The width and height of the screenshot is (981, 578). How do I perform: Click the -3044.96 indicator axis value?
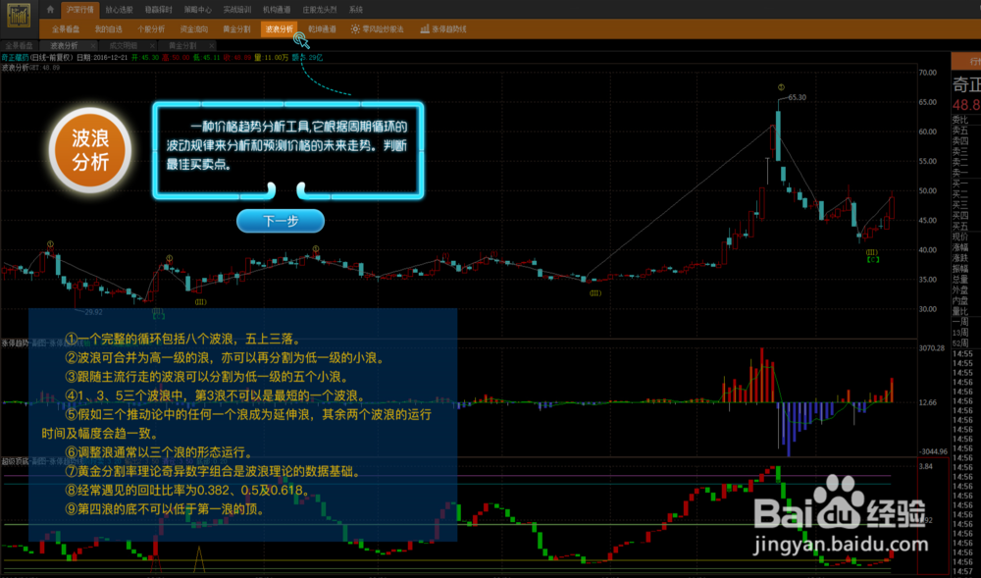click(933, 451)
